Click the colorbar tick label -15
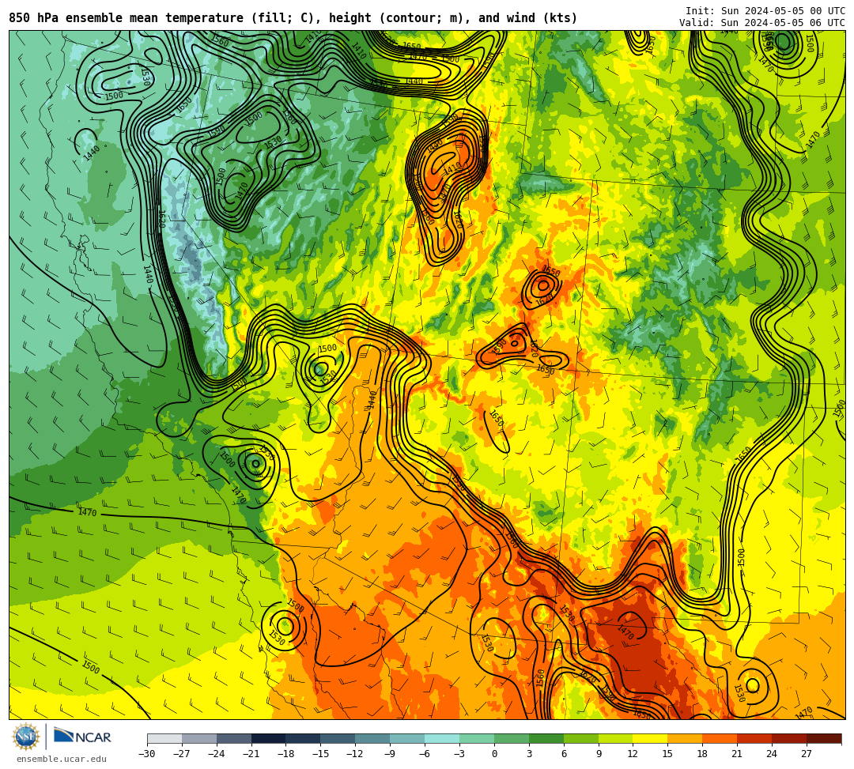 [321, 754]
